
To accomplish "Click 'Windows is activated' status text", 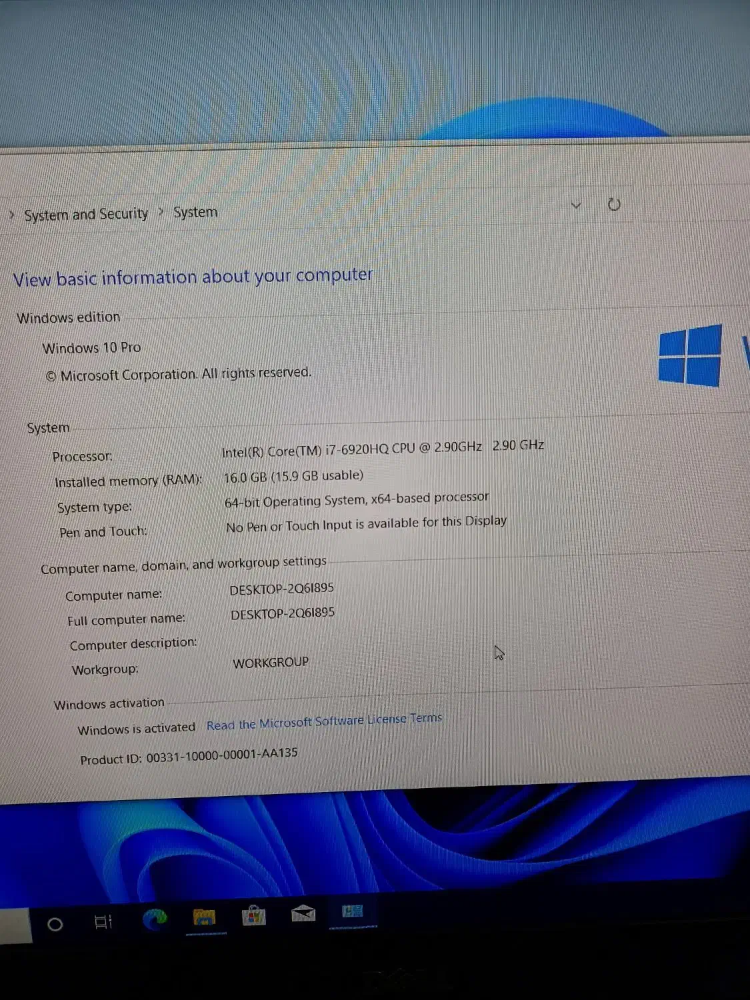I will coord(137,729).
